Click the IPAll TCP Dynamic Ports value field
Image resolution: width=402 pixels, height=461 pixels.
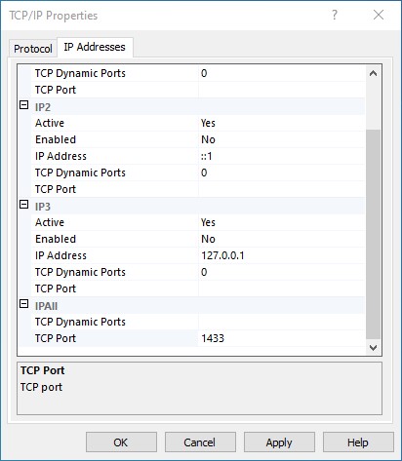[281, 322]
